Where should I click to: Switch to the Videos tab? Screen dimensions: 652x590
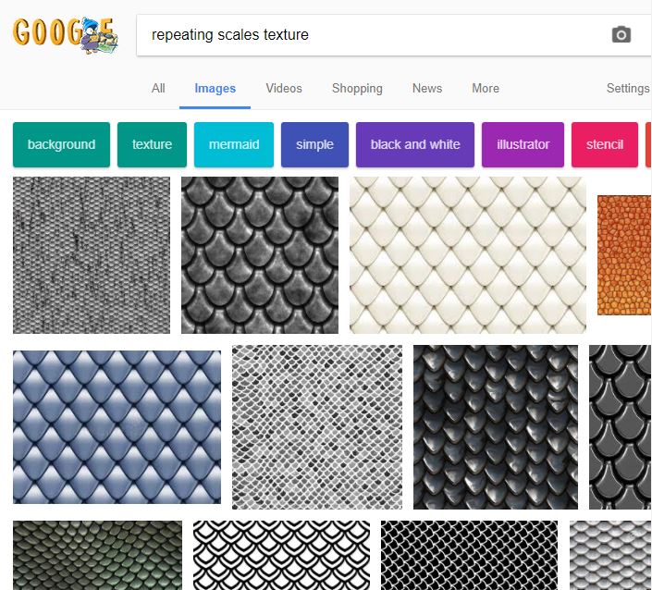coord(284,89)
